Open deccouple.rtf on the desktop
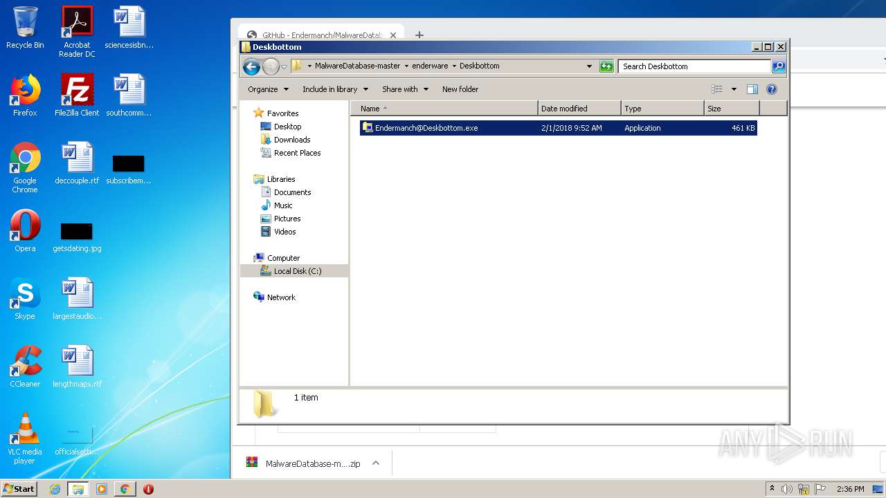This screenshot has height=498, width=886. pos(77,163)
